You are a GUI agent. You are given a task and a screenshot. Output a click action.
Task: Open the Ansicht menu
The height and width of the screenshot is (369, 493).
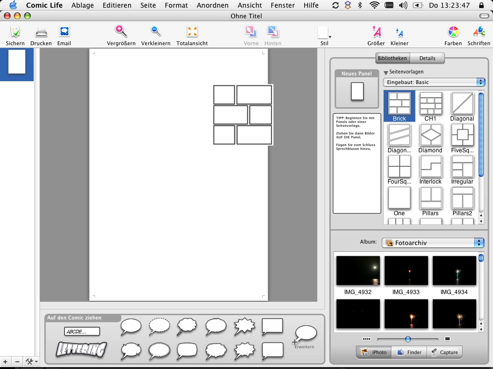pyautogui.click(x=250, y=5)
